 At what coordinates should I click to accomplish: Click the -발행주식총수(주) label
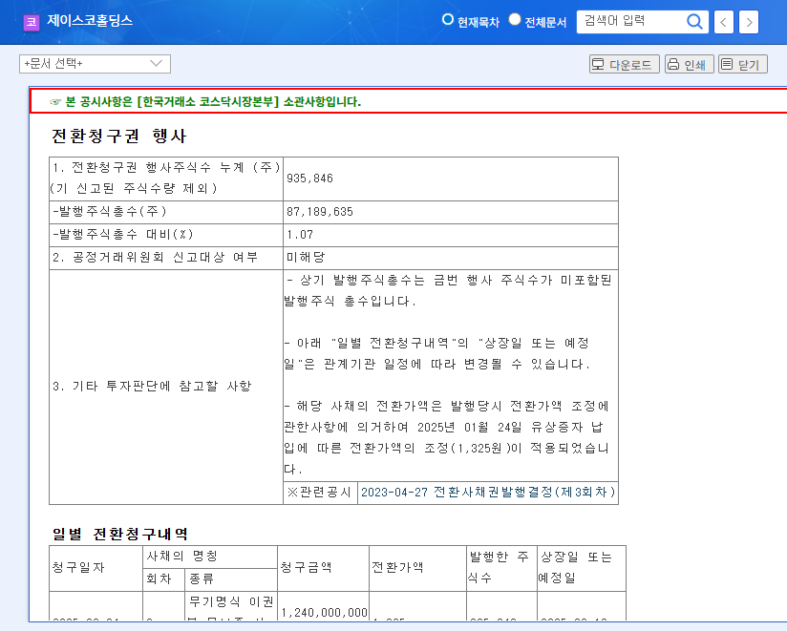point(110,211)
